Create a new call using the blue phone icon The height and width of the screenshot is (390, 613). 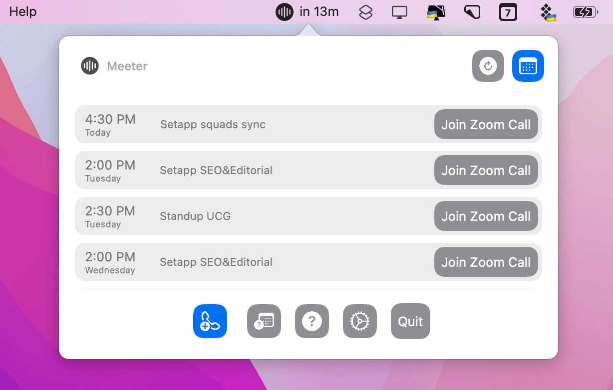210,321
